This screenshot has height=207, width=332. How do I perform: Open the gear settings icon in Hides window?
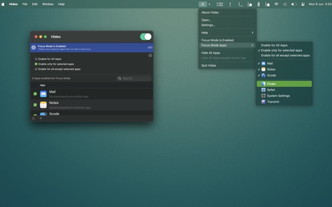150,55
